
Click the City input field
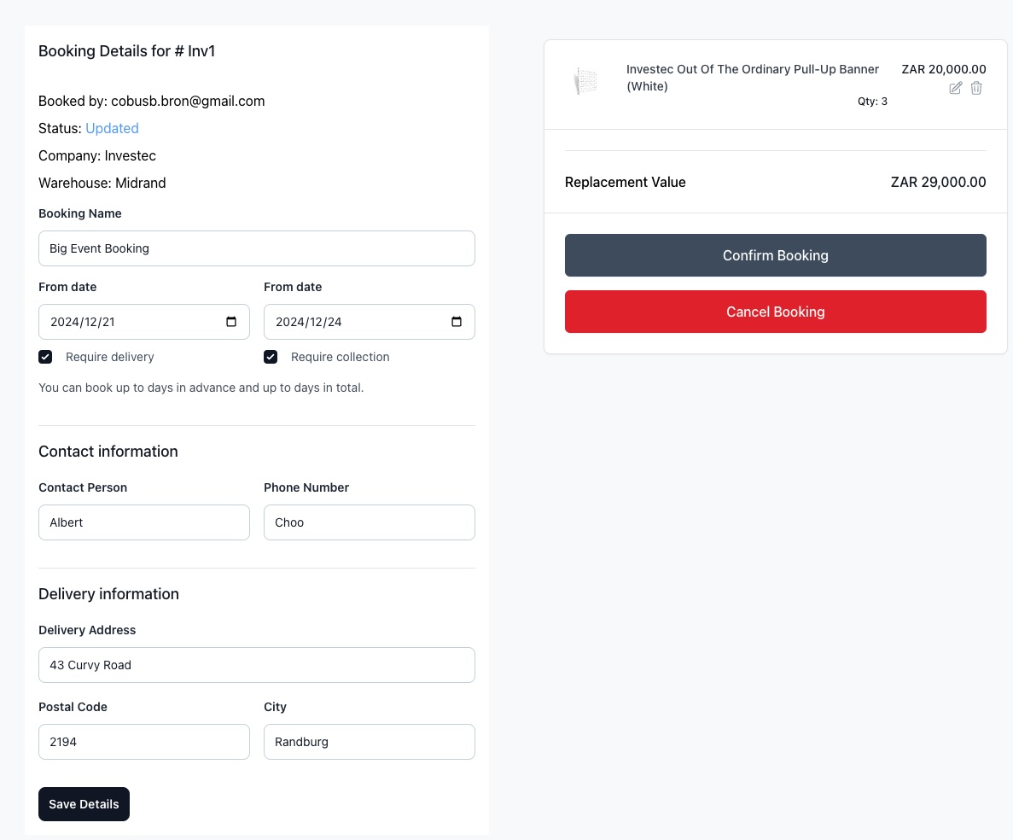click(x=369, y=742)
